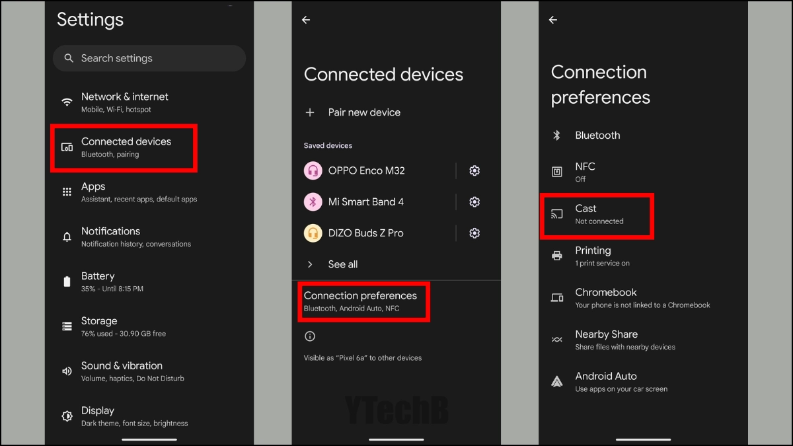Viewport: 793px width, 446px height.
Task: Expand saved devices with See all chevron
Action: click(310, 264)
